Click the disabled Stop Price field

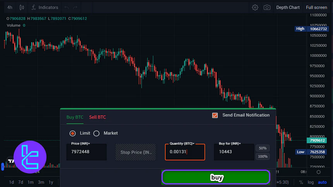coord(136,152)
